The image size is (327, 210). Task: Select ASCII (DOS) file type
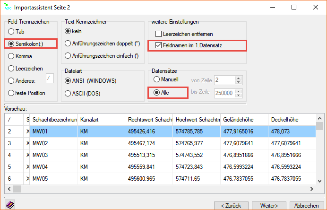(x=69, y=92)
